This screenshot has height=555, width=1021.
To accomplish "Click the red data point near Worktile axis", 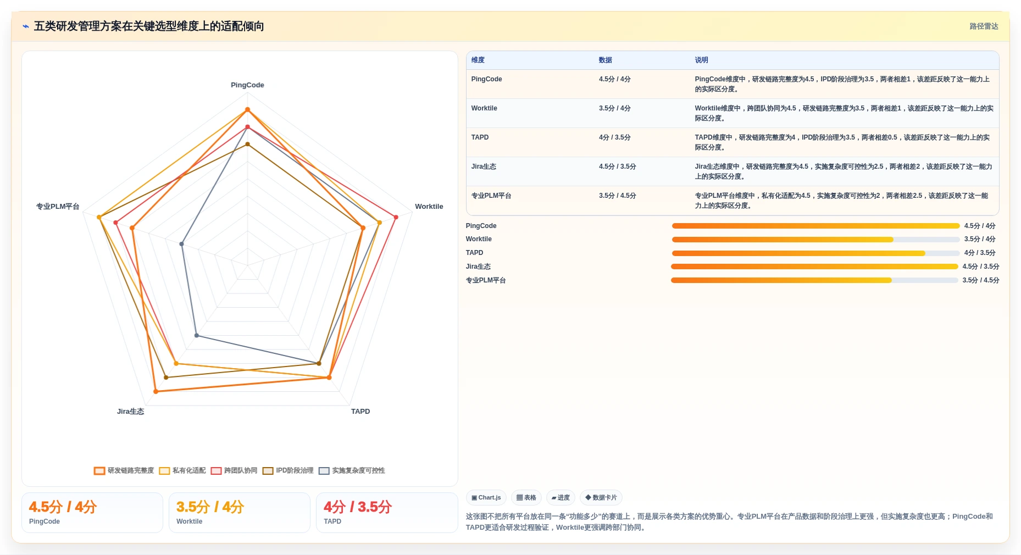I will coord(396,218).
